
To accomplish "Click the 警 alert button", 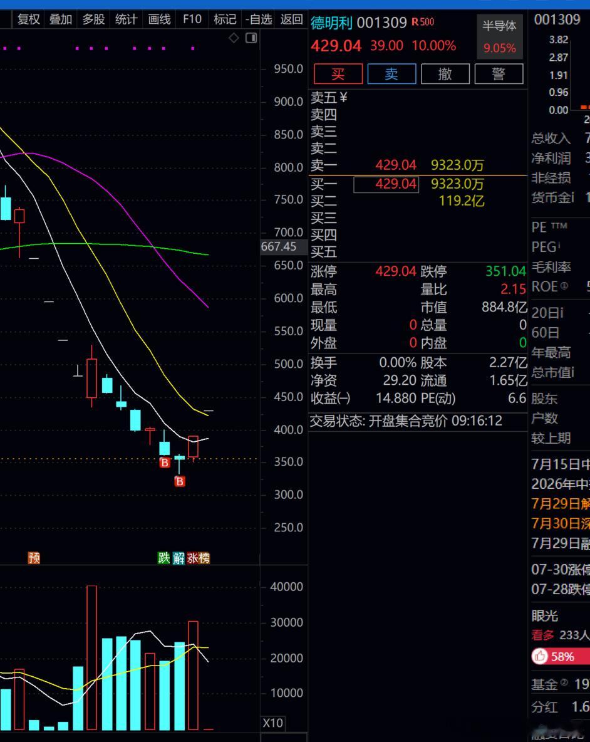I will (x=499, y=74).
